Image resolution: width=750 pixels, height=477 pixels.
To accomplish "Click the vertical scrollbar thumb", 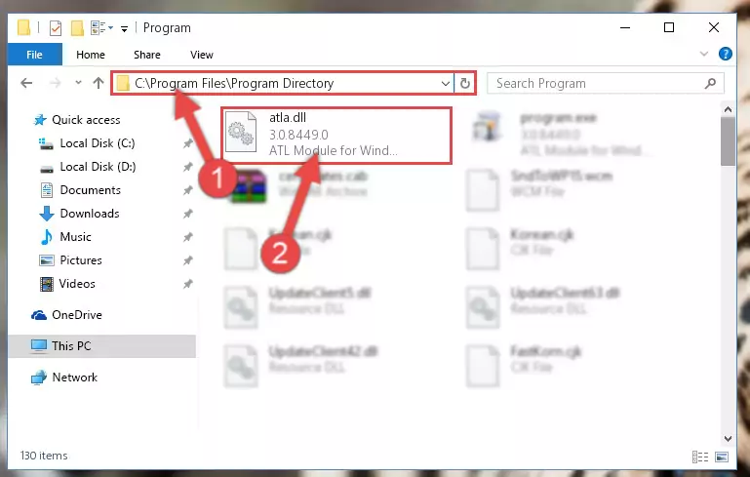I will (728, 141).
